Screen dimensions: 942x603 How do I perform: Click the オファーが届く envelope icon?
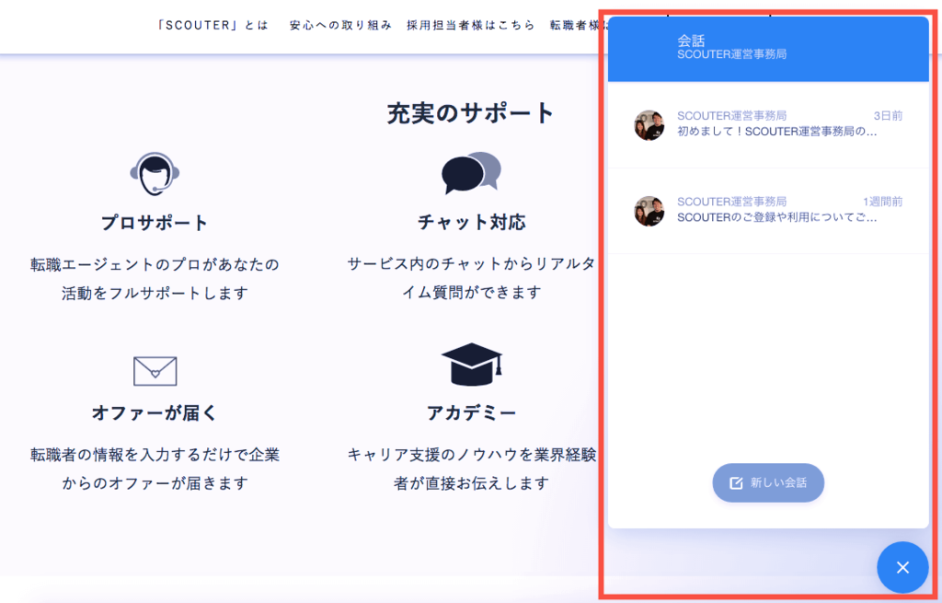tap(155, 371)
